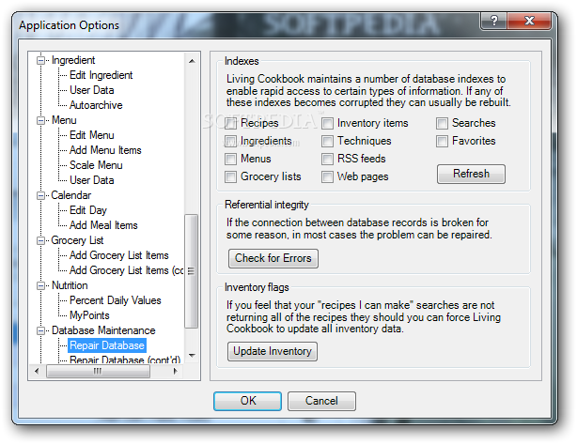The image size is (577, 444).
Task: Enable the Recipes index checkbox
Action: tap(231, 123)
